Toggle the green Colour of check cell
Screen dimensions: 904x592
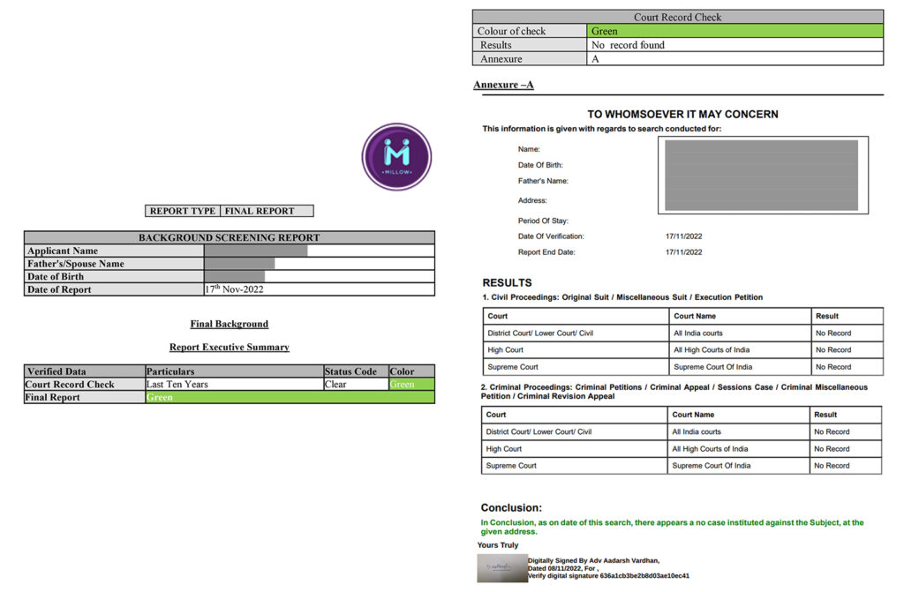click(736, 31)
